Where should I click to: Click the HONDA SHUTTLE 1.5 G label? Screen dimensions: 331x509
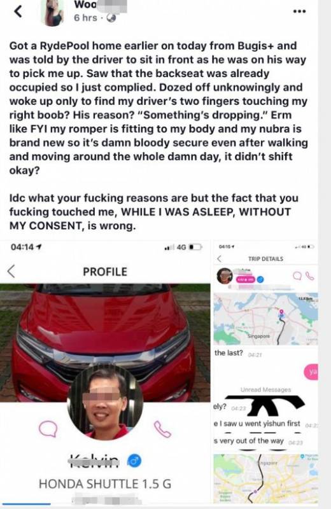(x=105, y=484)
